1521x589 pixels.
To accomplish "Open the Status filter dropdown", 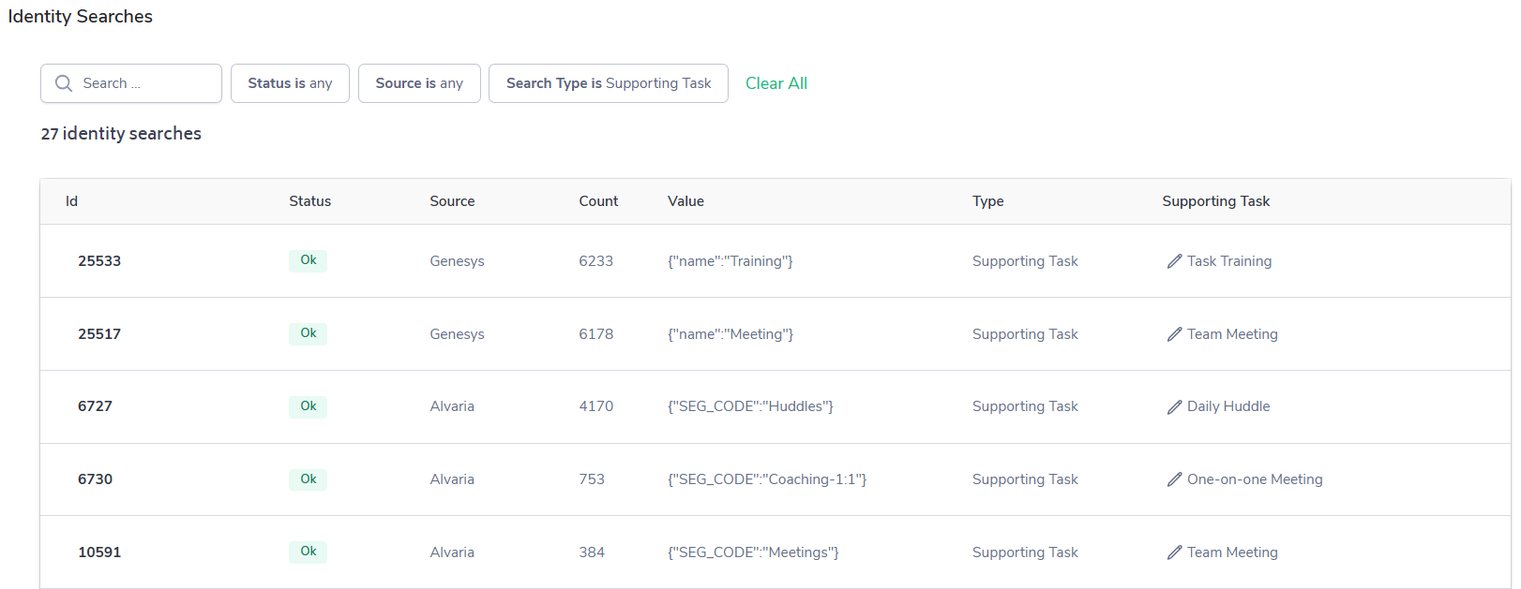I will [x=290, y=83].
